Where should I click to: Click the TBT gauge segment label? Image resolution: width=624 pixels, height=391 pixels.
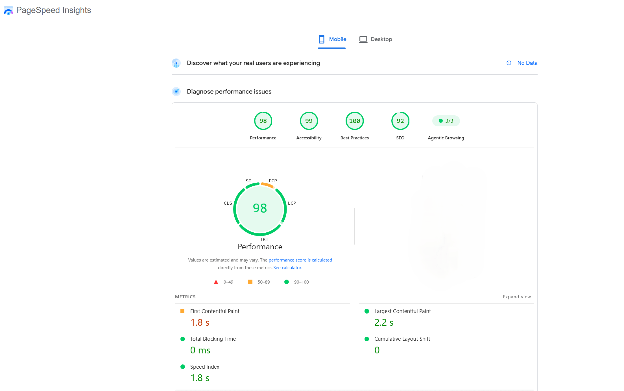click(x=264, y=240)
